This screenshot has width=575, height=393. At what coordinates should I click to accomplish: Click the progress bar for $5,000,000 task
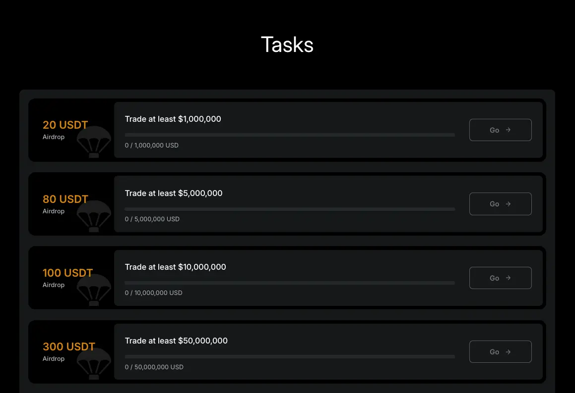[x=290, y=209]
